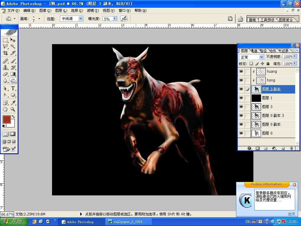
Task: Choose the Type tool
Action: [13, 88]
